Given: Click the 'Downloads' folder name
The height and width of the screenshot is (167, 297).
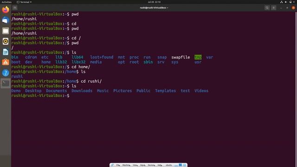Looking at the screenshot, I should click(x=82, y=91).
